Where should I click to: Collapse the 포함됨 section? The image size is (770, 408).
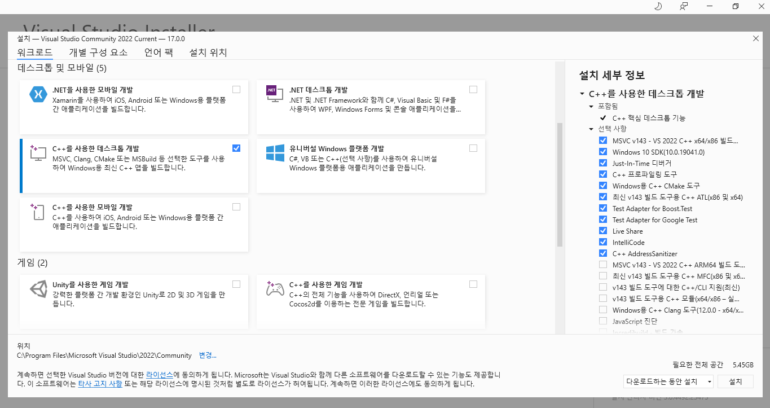(x=591, y=106)
